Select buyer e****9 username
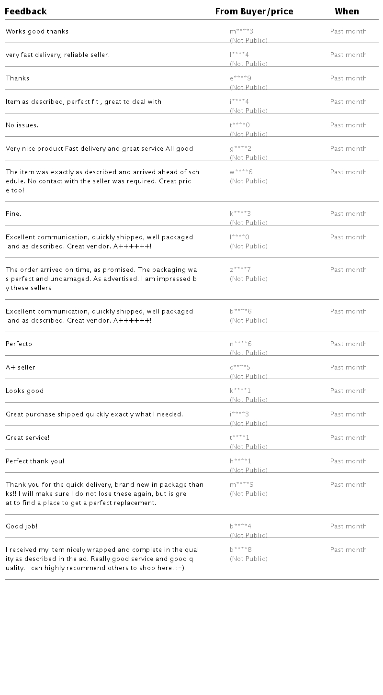Viewport: 383px width, 695px height. point(240,78)
